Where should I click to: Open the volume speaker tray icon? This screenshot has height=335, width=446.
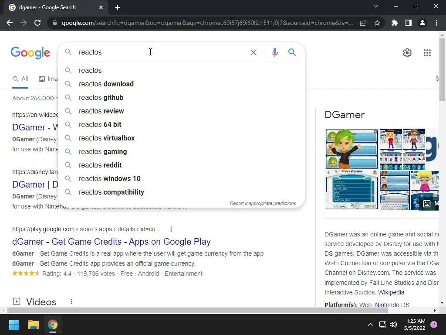[x=393, y=325]
